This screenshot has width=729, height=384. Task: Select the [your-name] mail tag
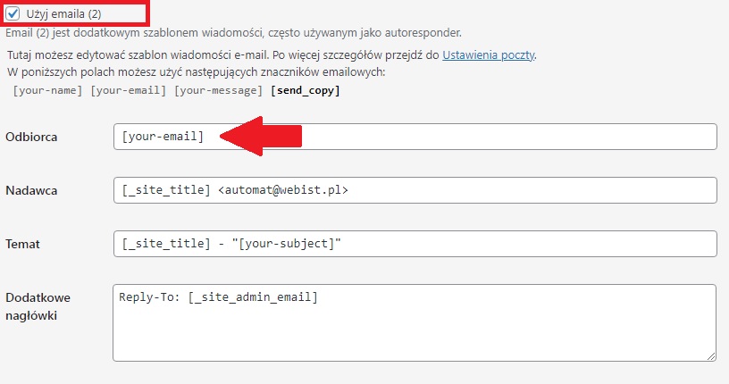click(46, 90)
